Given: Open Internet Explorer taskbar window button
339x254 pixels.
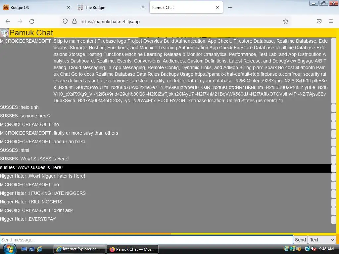Looking at the screenshot, I should click(79, 249).
